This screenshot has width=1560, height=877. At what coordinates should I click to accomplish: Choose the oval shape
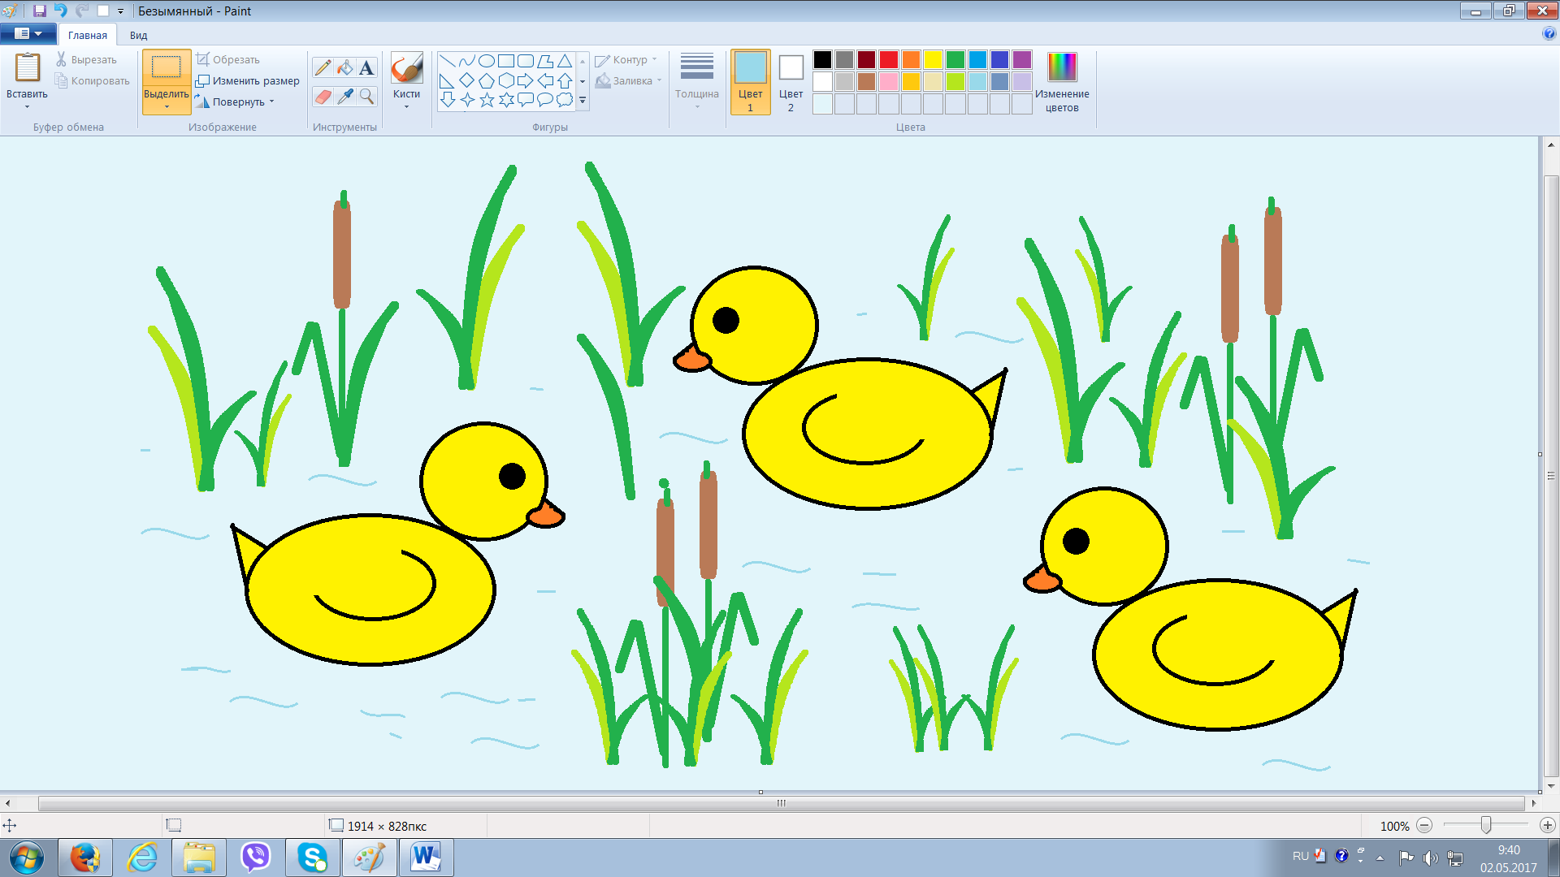click(487, 61)
